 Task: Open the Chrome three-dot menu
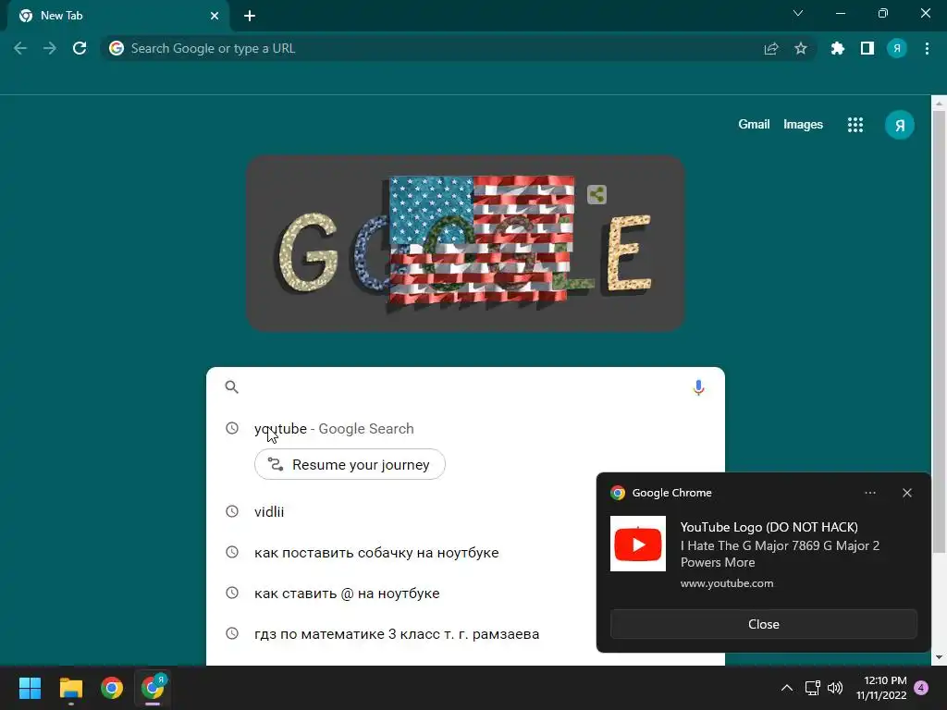[x=927, y=48]
